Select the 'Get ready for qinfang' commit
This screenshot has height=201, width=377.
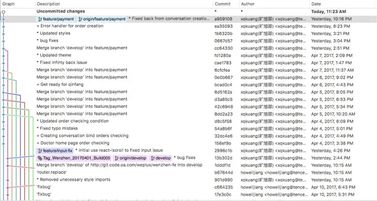188,85
